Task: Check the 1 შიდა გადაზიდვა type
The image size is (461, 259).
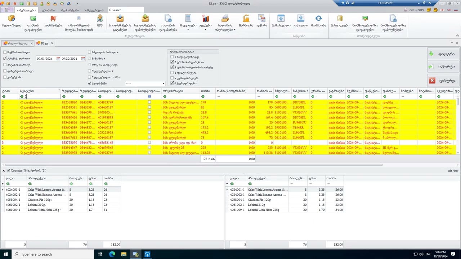Action: tap(172, 57)
